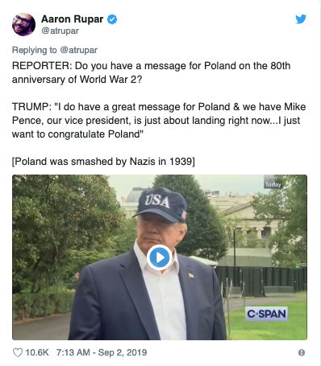Open the Twitter bird logo
Viewport: 321px width, 366px height.
click(301, 19)
